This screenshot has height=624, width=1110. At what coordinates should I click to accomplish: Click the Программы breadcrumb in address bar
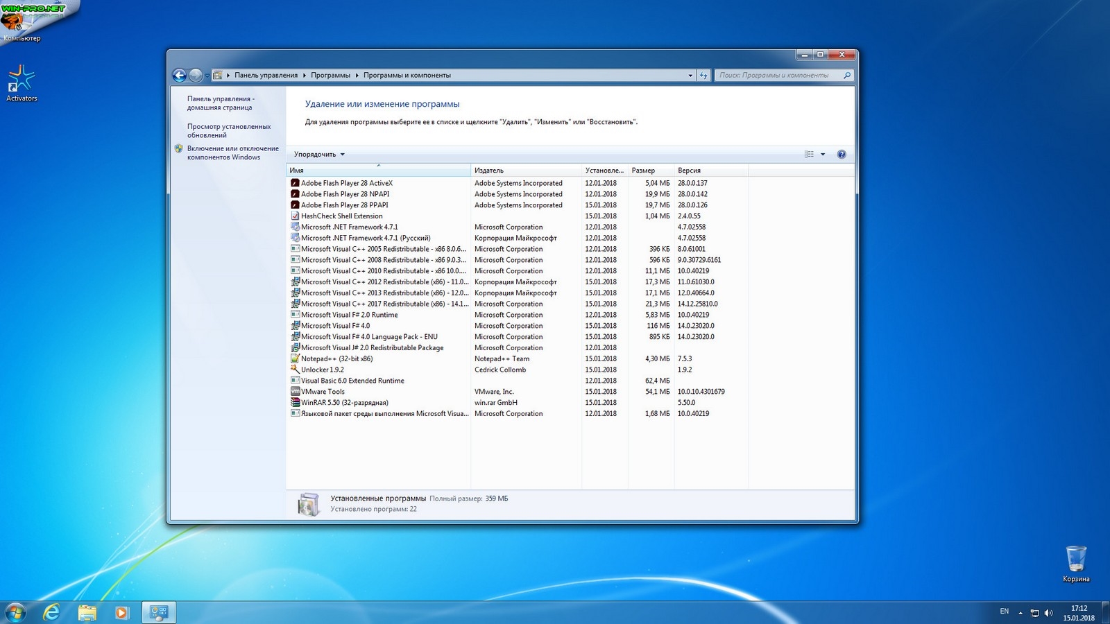(330, 76)
